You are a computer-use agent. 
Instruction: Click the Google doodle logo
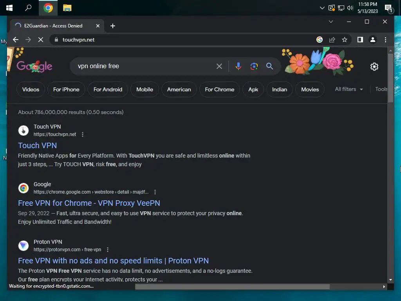[34, 66]
